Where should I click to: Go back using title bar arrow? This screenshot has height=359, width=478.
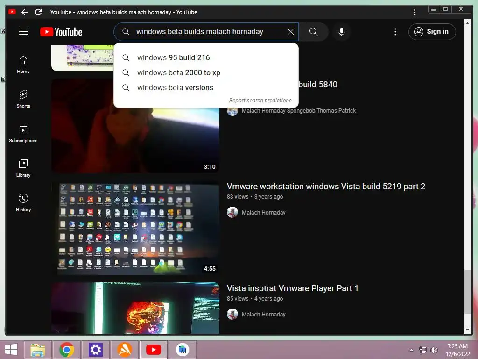pos(25,12)
